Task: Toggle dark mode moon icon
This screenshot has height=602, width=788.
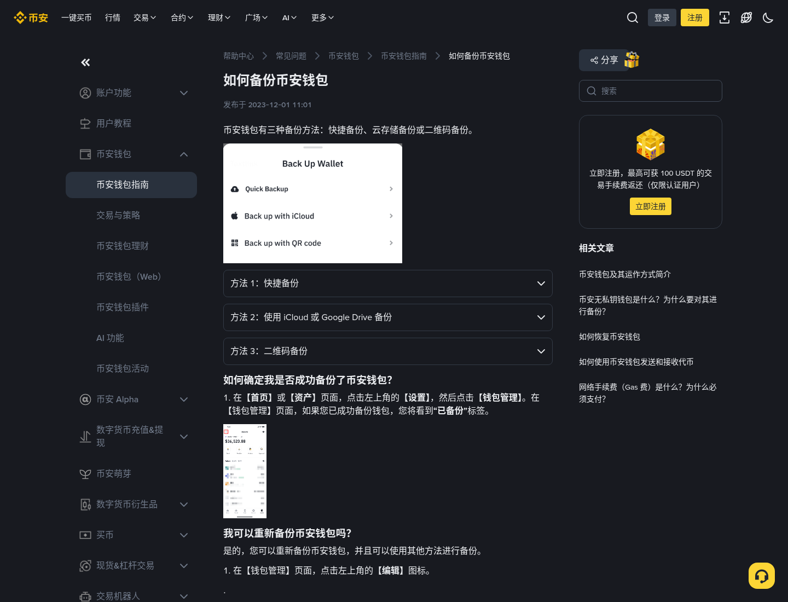Action: pos(768,18)
